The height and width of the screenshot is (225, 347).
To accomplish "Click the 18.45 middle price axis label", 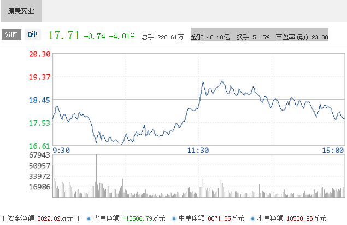I will point(39,100).
